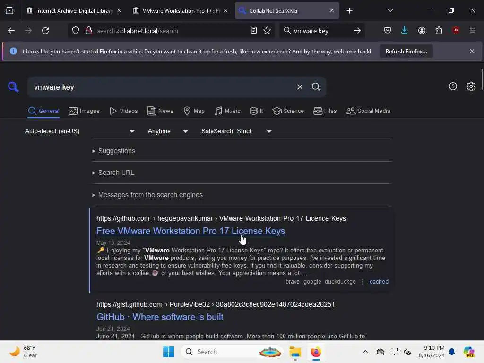Image resolution: width=484 pixels, height=363 pixels.
Task: Open the Windows Start menu
Action: click(169, 352)
